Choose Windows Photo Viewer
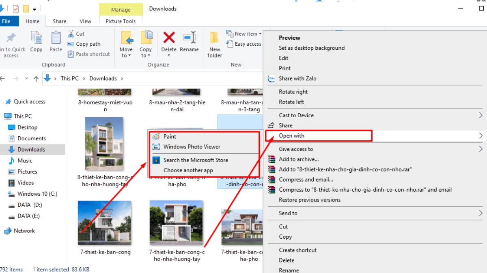This screenshot has width=487, height=273. (205, 147)
